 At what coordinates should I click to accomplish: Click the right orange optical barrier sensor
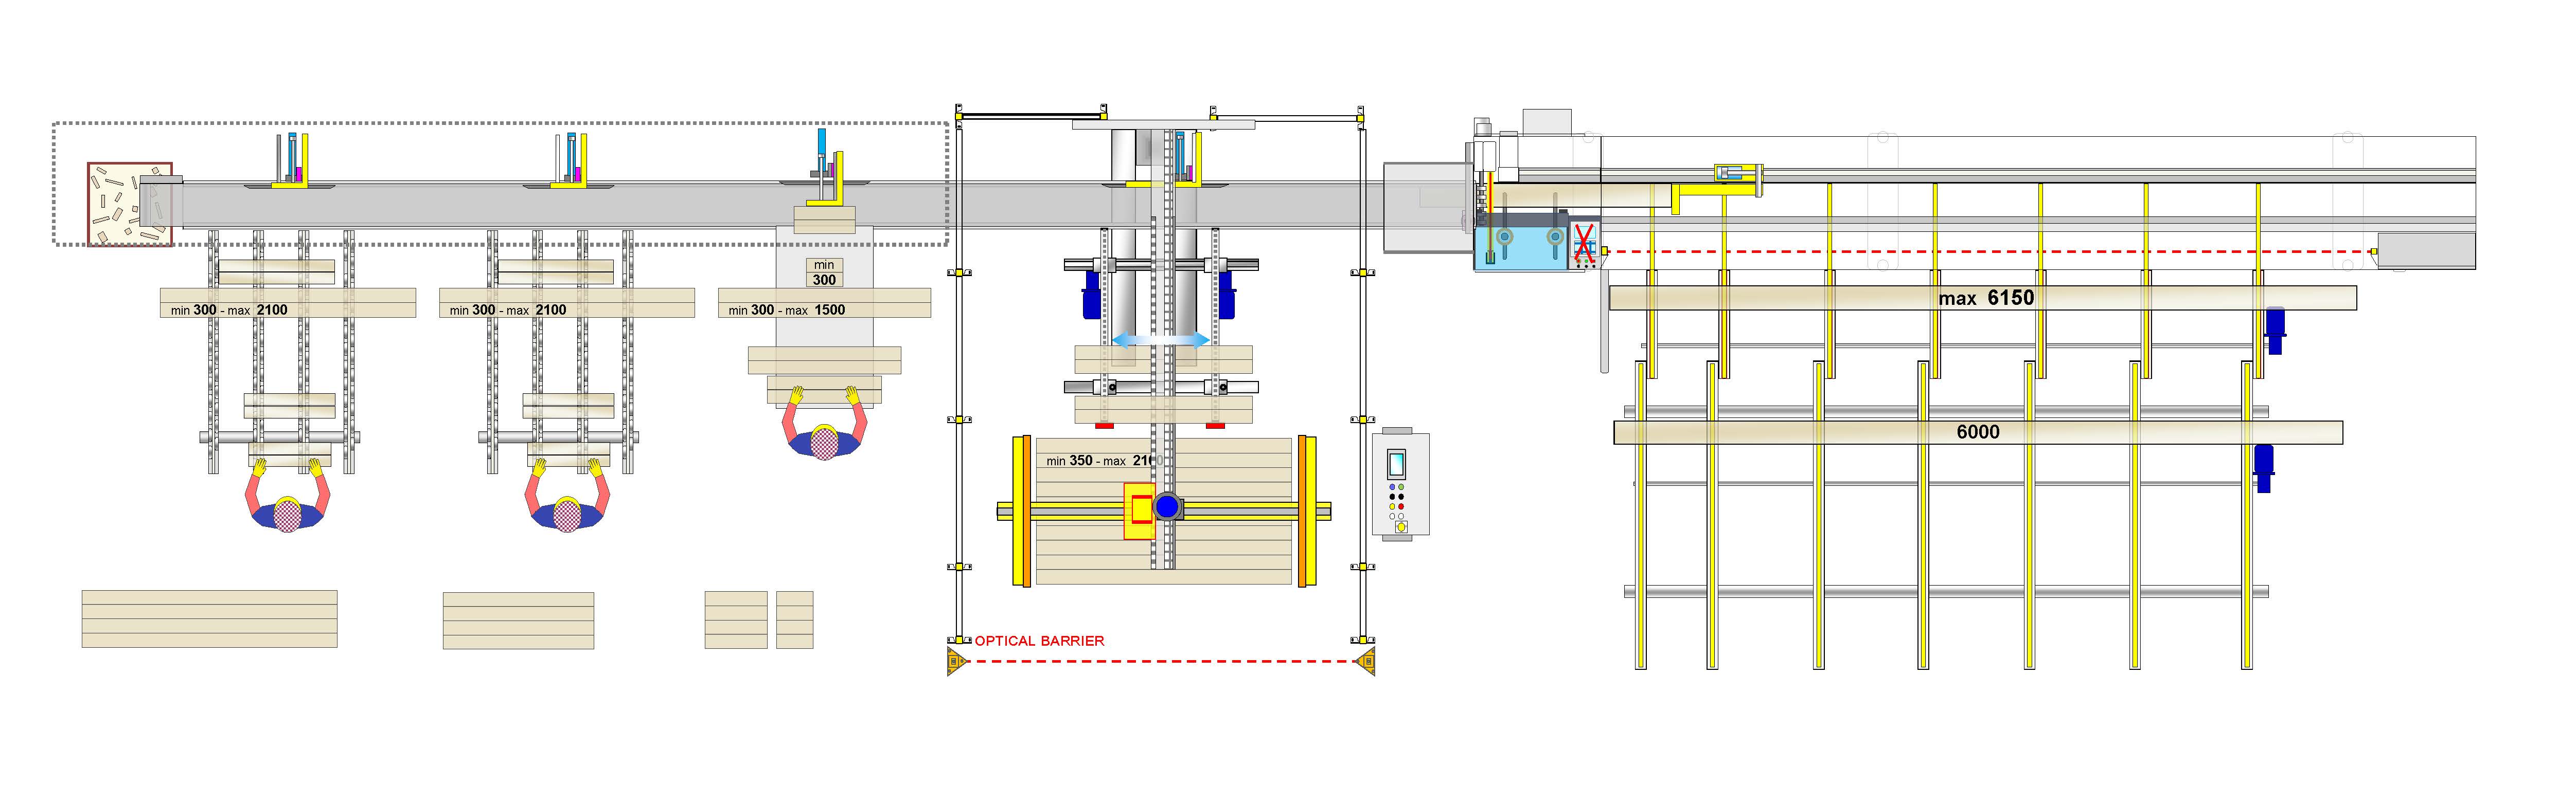tap(1366, 661)
